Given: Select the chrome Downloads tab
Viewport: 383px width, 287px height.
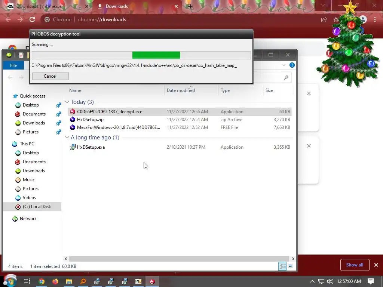Looking at the screenshot, I should [137, 6].
